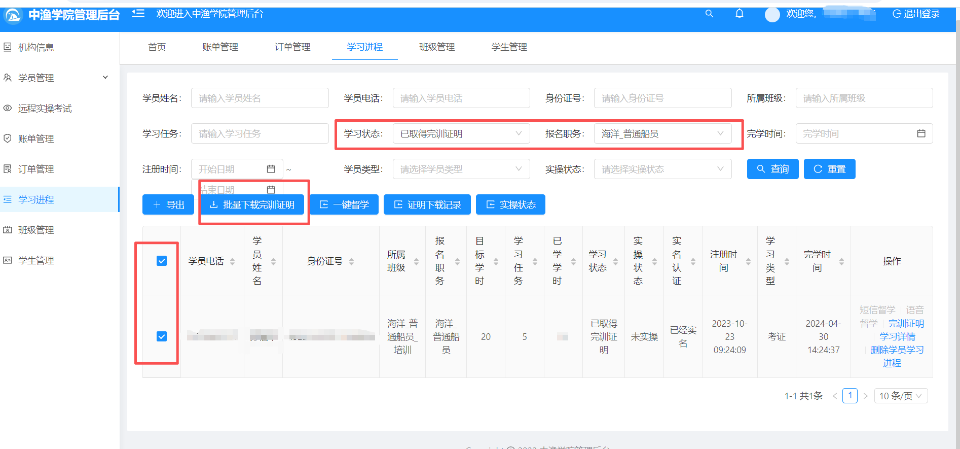Click 退出登录 to log out
The image size is (960, 449).
click(916, 14)
